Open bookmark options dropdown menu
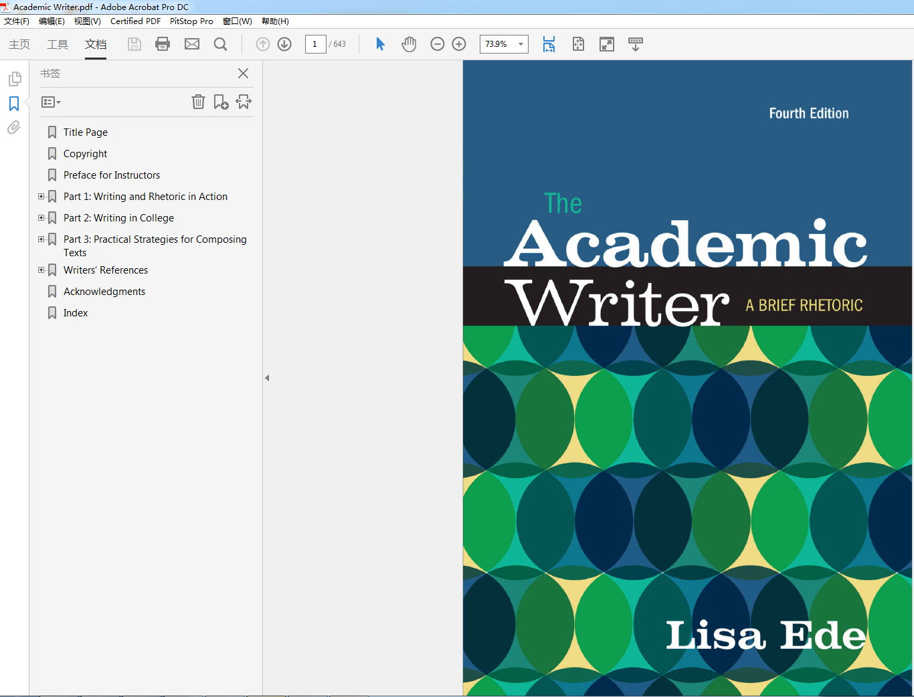914x697 pixels. tap(51, 102)
